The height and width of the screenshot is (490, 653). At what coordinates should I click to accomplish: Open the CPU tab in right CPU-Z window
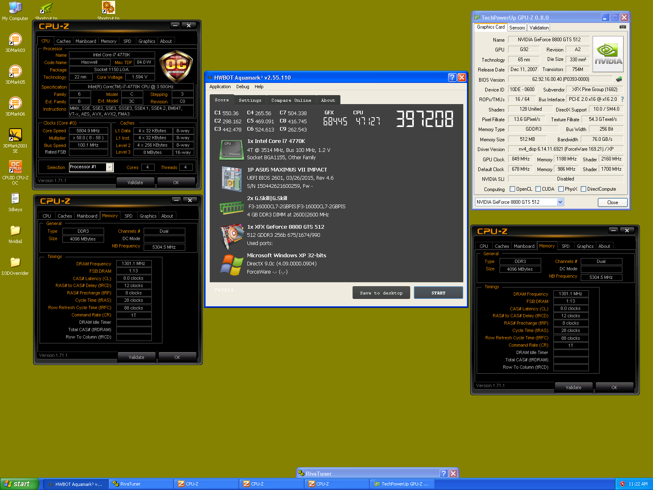(x=484, y=246)
